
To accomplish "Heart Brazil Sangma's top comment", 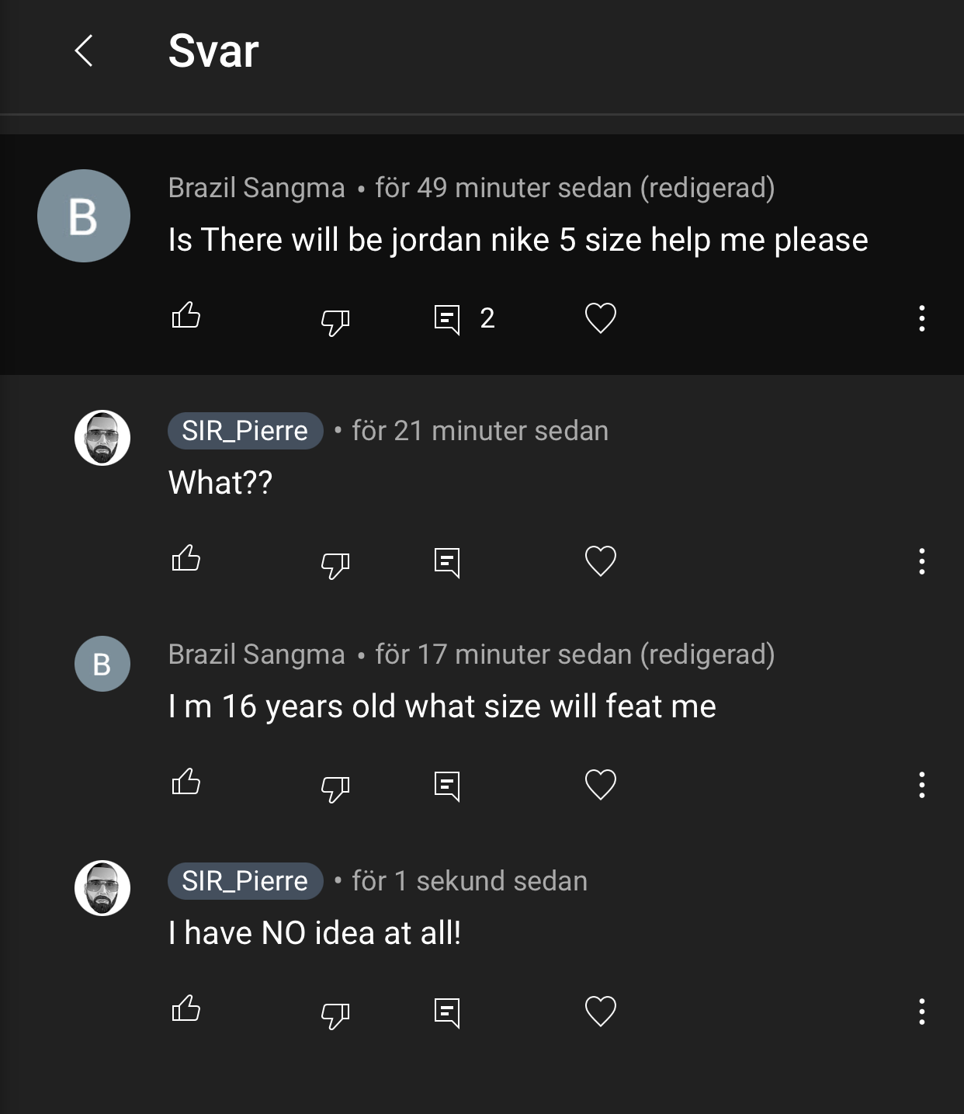I will pos(600,318).
